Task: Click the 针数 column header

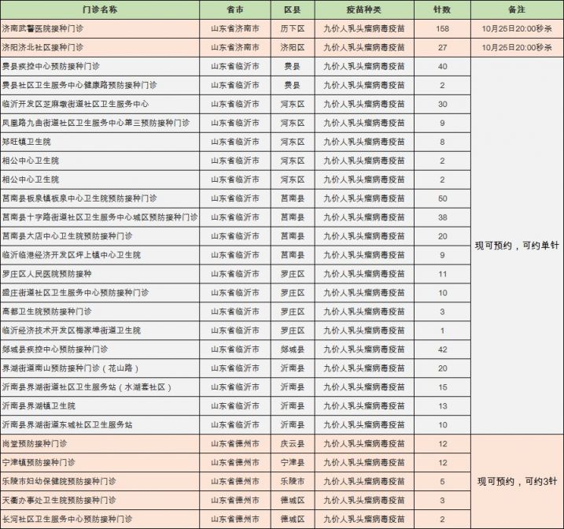Action: [442, 9]
